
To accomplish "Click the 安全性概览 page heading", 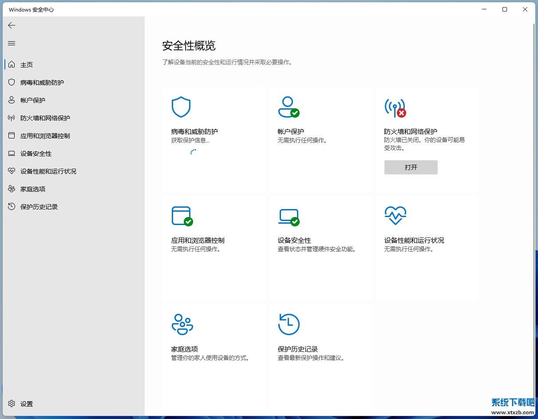I will 189,46.
